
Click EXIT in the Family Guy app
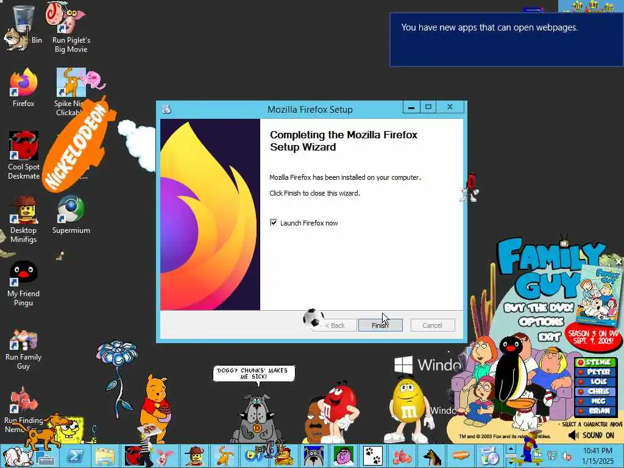[x=549, y=337]
